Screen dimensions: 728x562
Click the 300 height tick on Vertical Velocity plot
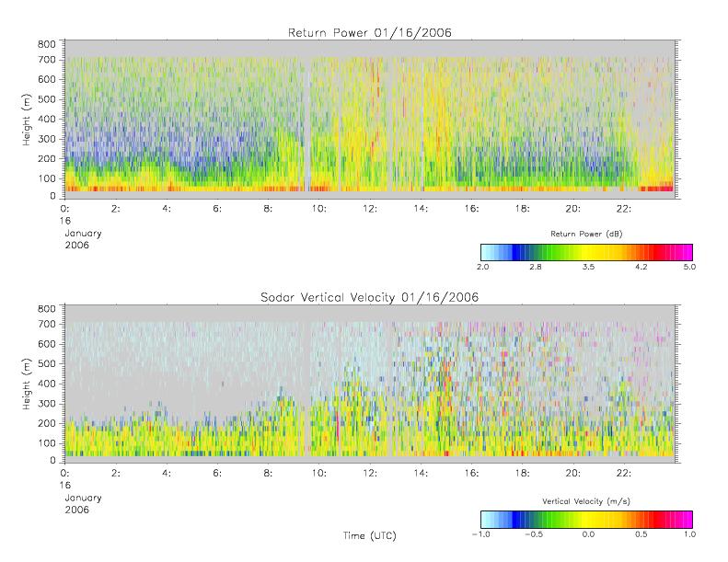point(46,404)
